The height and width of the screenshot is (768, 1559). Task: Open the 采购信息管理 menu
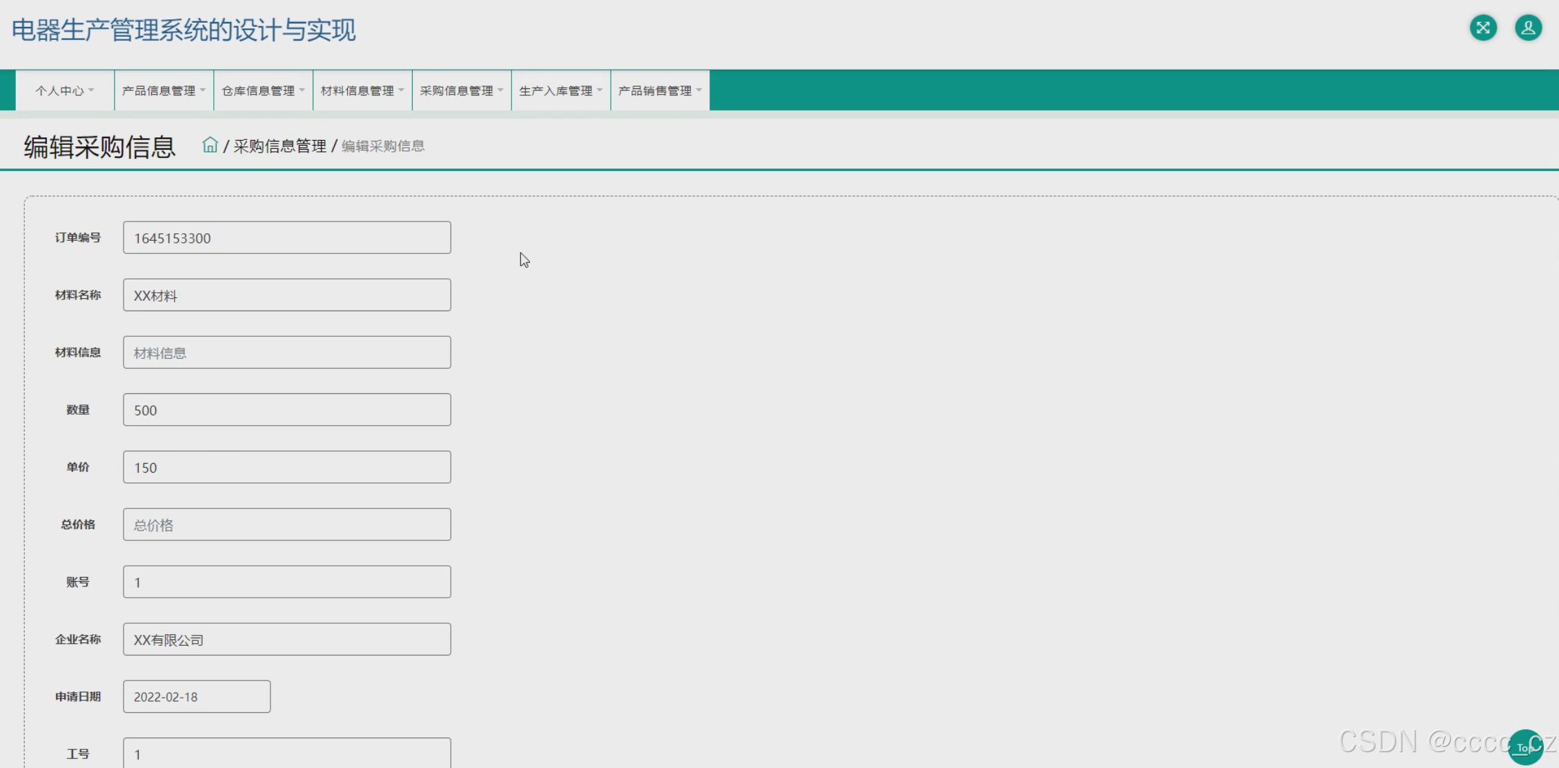click(x=462, y=90)
